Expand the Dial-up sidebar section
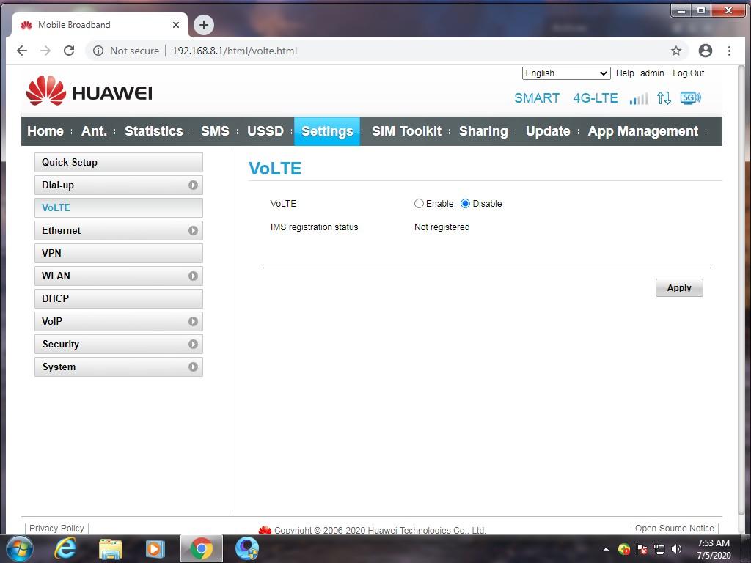Image resolution: width=751 pixels, height=563 pixels. click(x=193, y=185)
